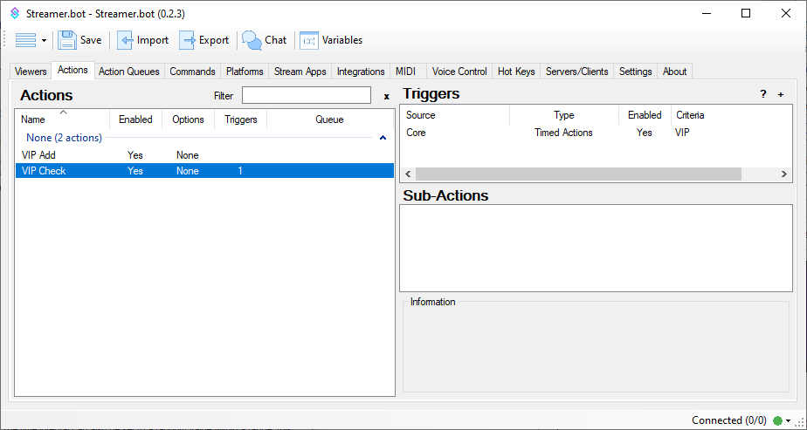Viewport: 807px width, 430px height.
Task: Maximize the Streamer.bot window
Action: point(745,13)
